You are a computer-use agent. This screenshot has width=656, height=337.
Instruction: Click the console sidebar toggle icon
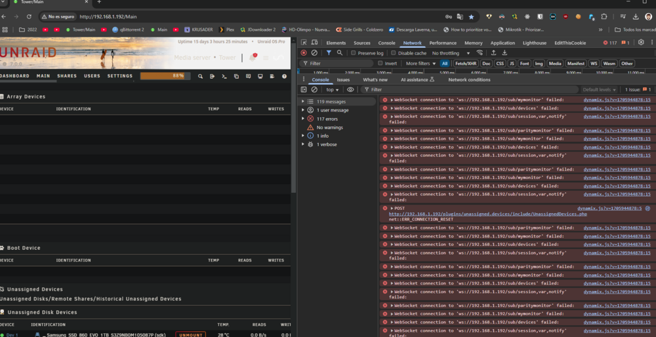point(304,89)
